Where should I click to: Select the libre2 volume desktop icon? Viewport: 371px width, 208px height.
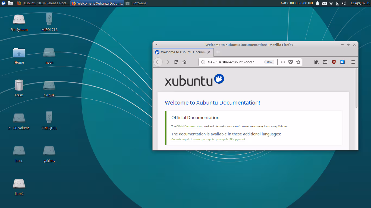tap(19, 187)
